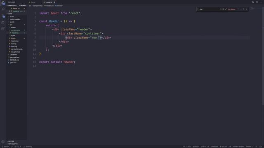Toggle Match Whole Word in the Find widget
Screen dimensions: 264x148
tap(223, 9)
